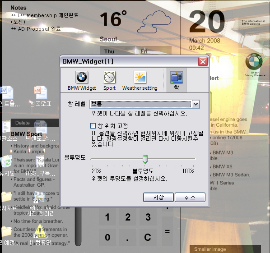Click the opacity slider handle

point(145,159)
